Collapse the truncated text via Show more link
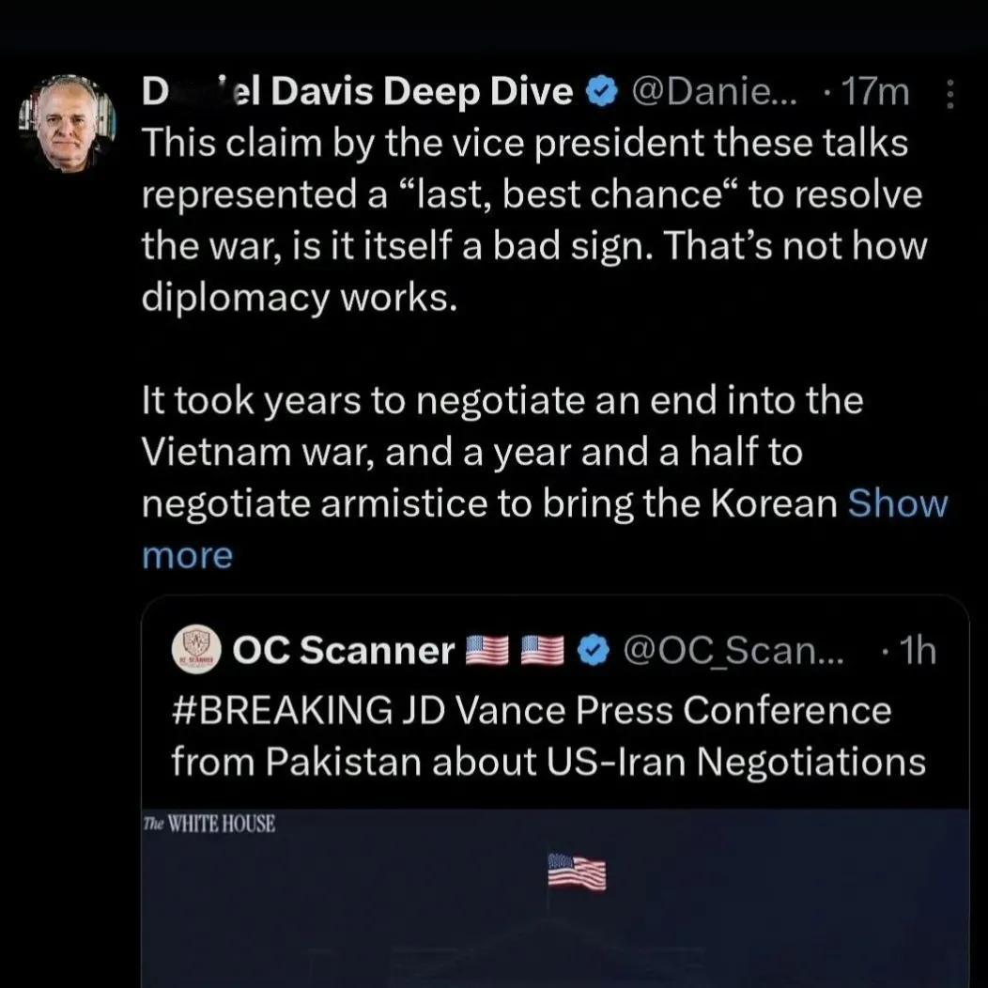 [188, 554]
